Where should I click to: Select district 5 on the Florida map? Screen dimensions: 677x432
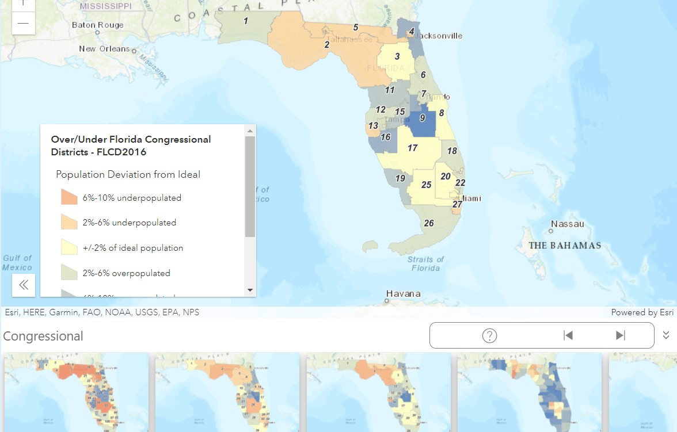355,27
